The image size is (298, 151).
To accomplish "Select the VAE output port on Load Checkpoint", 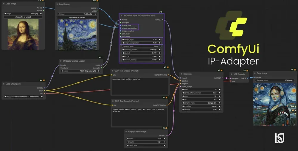I will coord(44,94).
